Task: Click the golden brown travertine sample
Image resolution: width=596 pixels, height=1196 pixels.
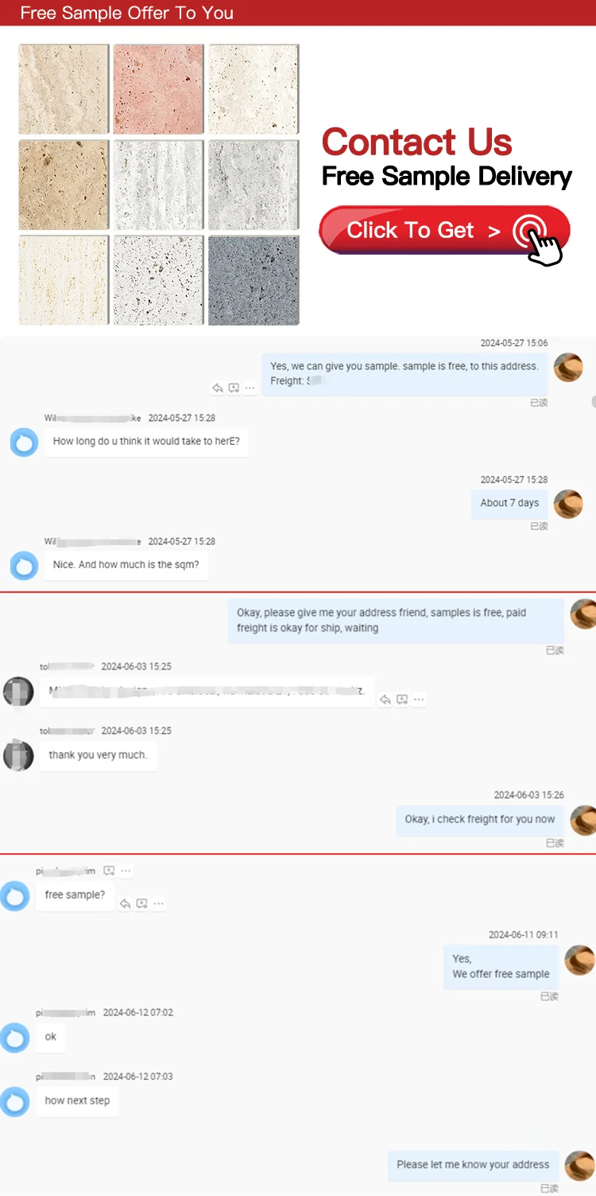Action: click(64, 185)
